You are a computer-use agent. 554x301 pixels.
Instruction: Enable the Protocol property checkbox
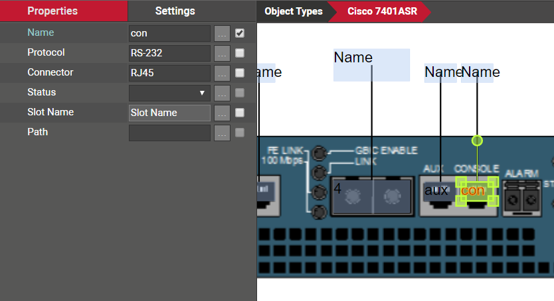(240, 53)
